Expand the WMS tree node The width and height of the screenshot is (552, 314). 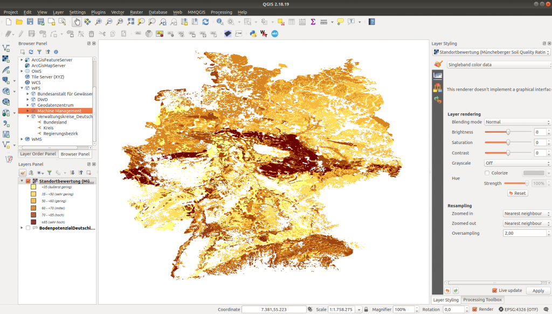point(22,139)
